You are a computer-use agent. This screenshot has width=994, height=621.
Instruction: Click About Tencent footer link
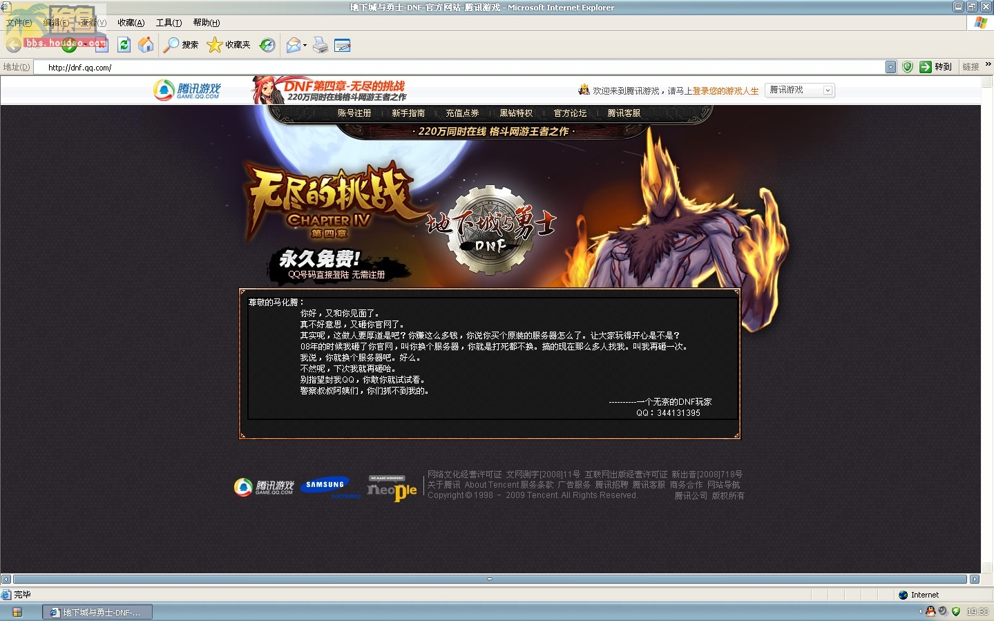(492, 485)
